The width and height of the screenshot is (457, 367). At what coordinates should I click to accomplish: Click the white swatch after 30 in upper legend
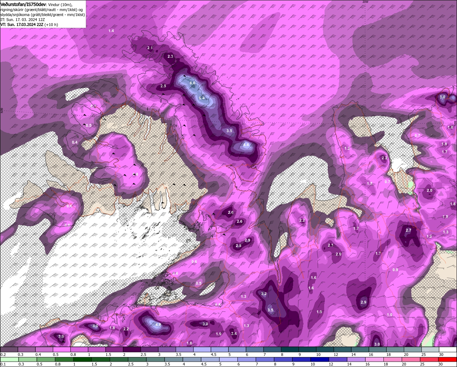(448, 350)
